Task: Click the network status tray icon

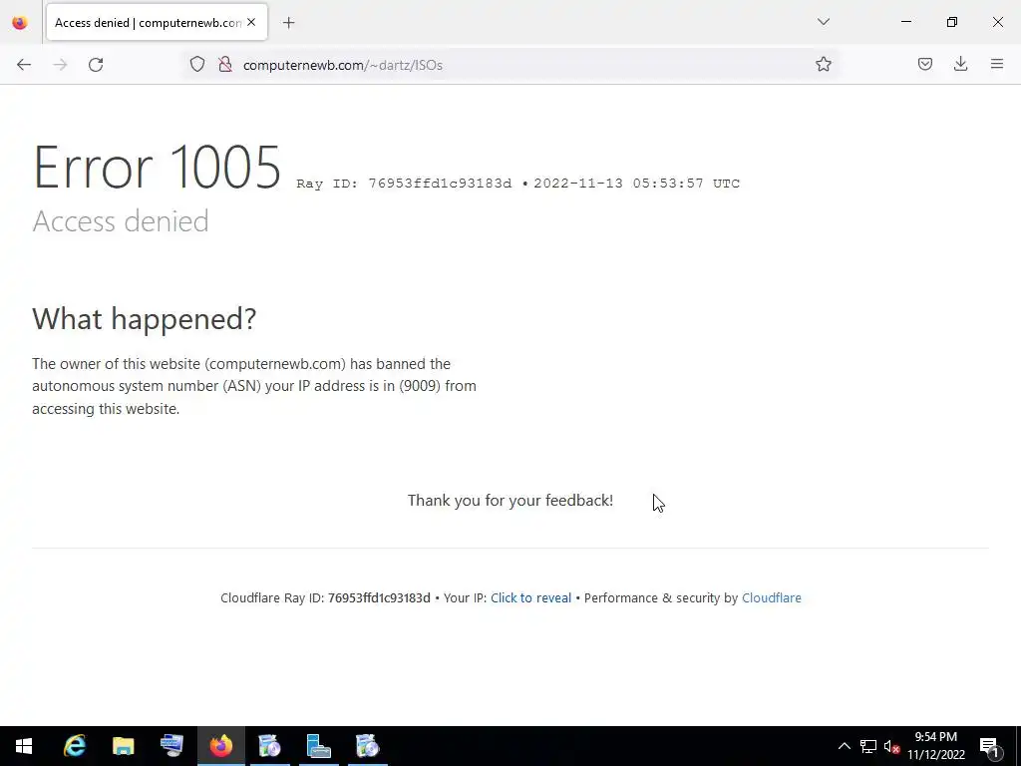Action: click(868, 746)
